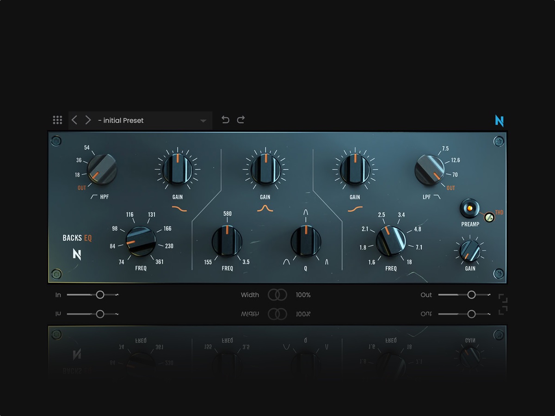Click the Width 100% value
The height and width of the screenshot is (416, 555).
coord(303,294)
